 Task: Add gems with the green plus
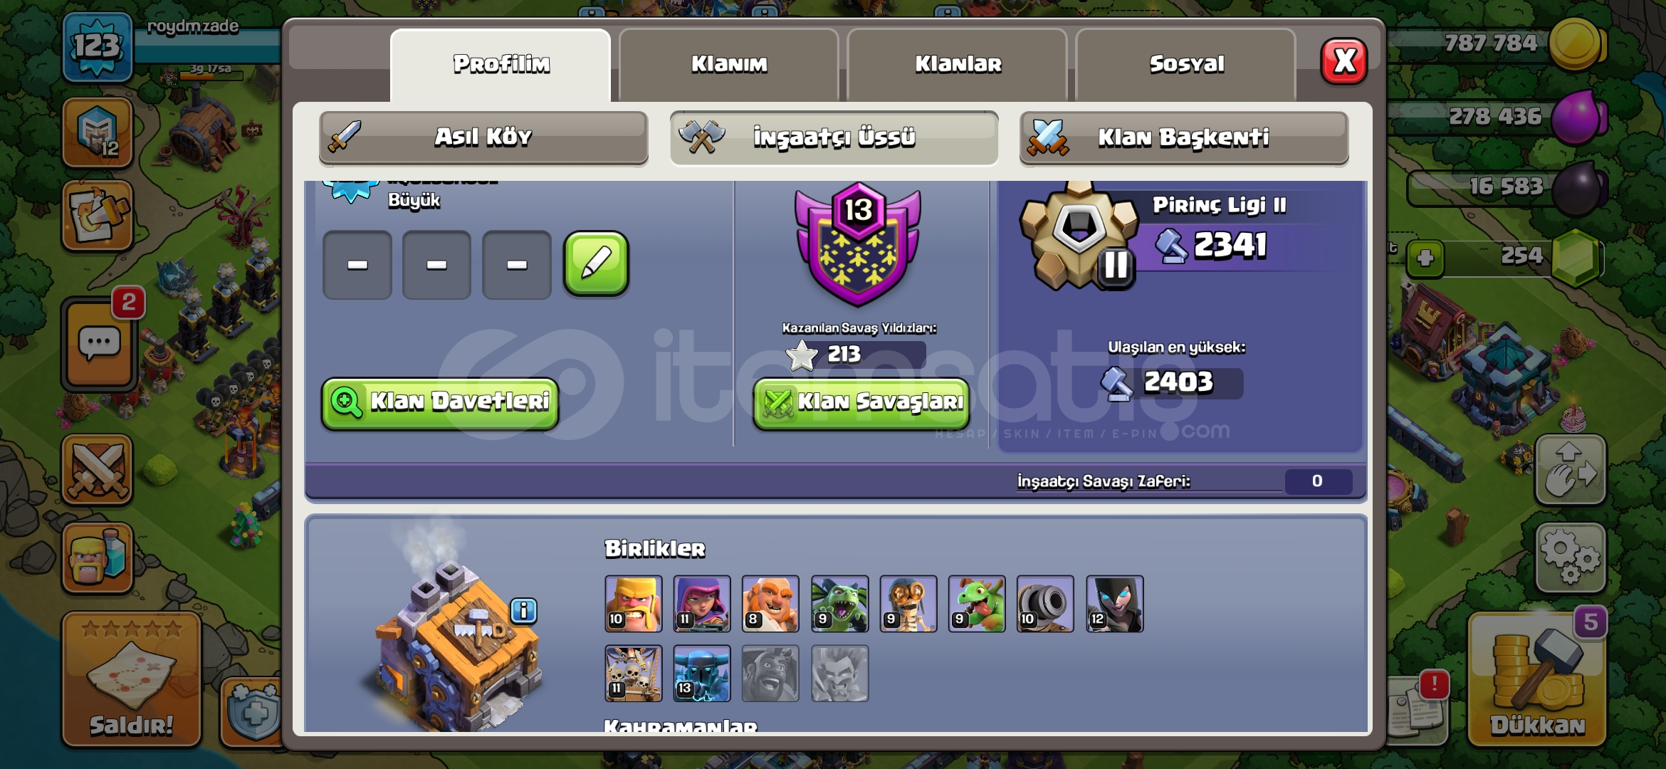pyautogui.click(x=1425, y=258)
